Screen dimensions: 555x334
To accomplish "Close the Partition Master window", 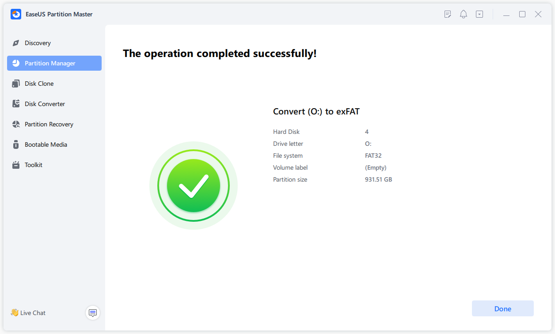I will point(538,14).
